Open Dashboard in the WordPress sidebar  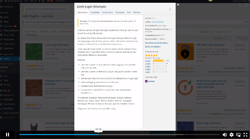pyautogui.click(x=8, y=7)
